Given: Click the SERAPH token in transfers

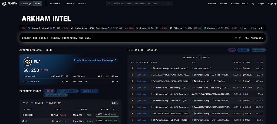Looking at the screenshot, I should (x=248, y=88).
